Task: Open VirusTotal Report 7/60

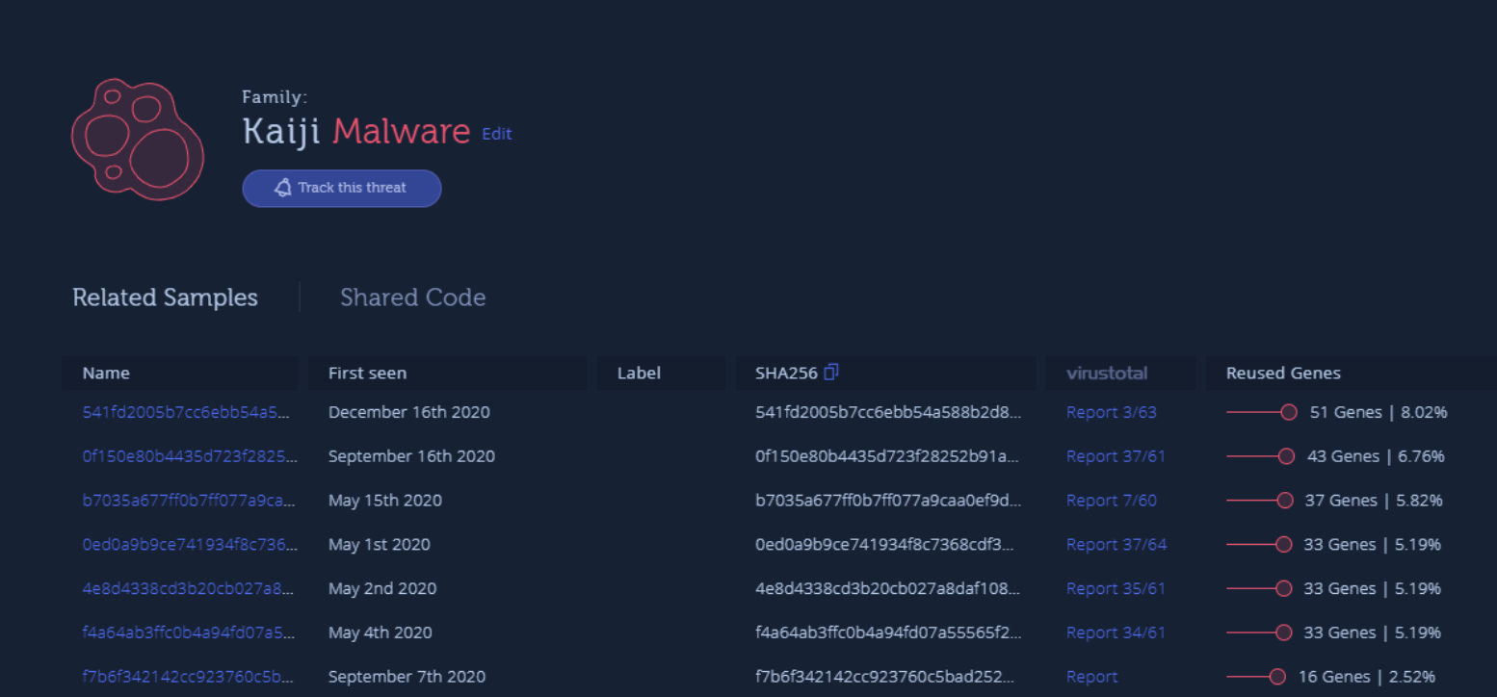Action: (x=1111, y=501)
